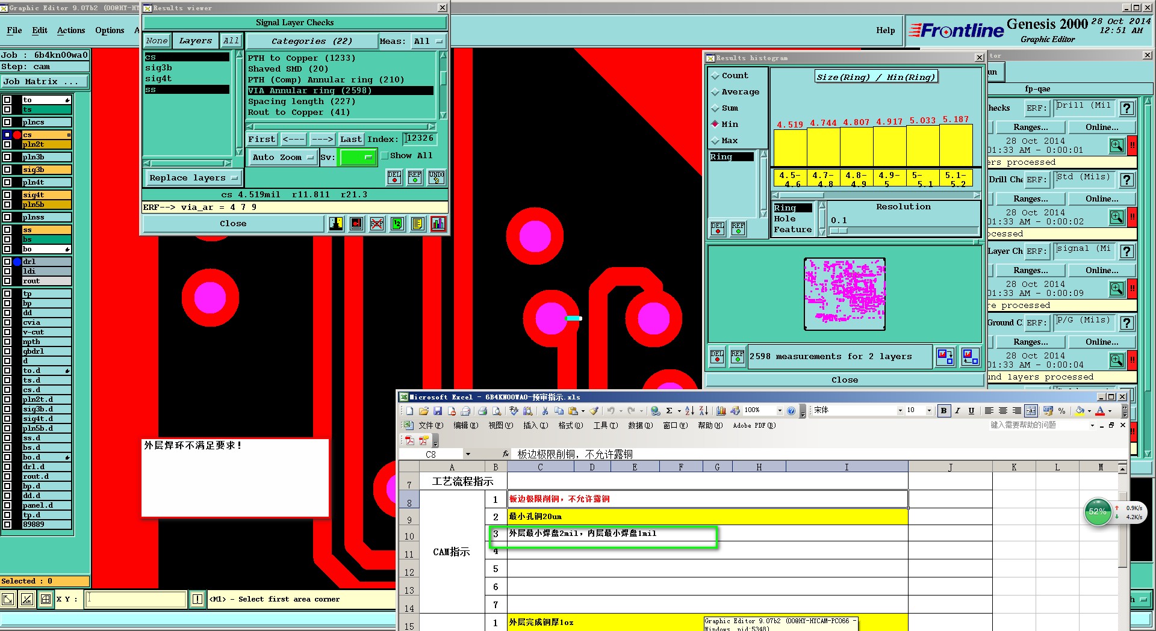Image resolution: width=1156 pixels, height=631 pixels.
Task: Click the crossed-out REF icon in Results viewer
Action: pyautogui.click(x=377, y=224)
